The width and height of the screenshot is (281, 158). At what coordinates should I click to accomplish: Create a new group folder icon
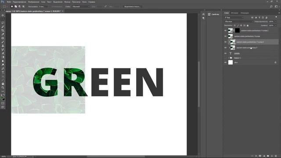pos(268,156)
